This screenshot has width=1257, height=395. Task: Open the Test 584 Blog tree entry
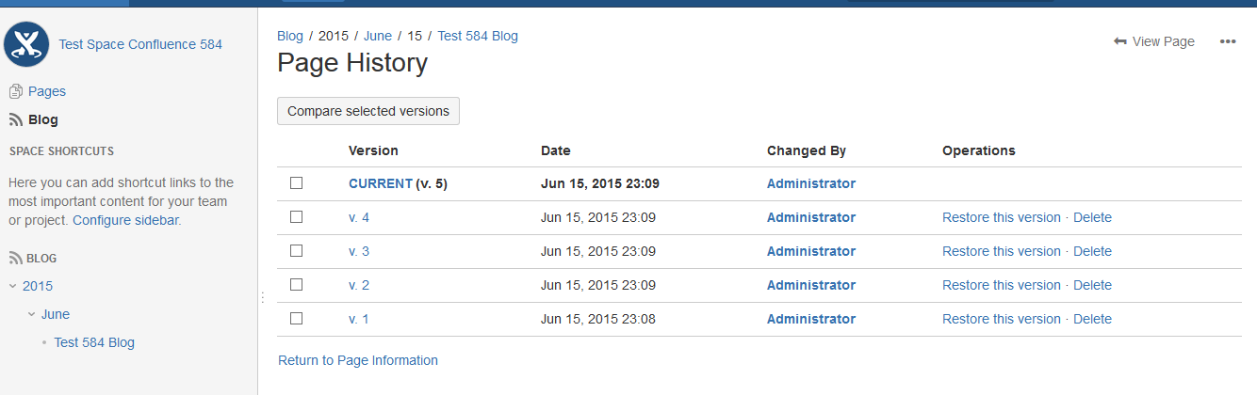[94, 342]
